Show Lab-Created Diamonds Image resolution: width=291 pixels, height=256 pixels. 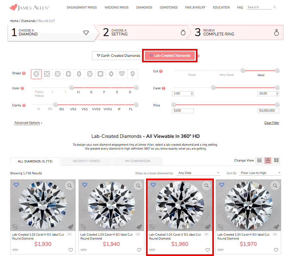170,55
